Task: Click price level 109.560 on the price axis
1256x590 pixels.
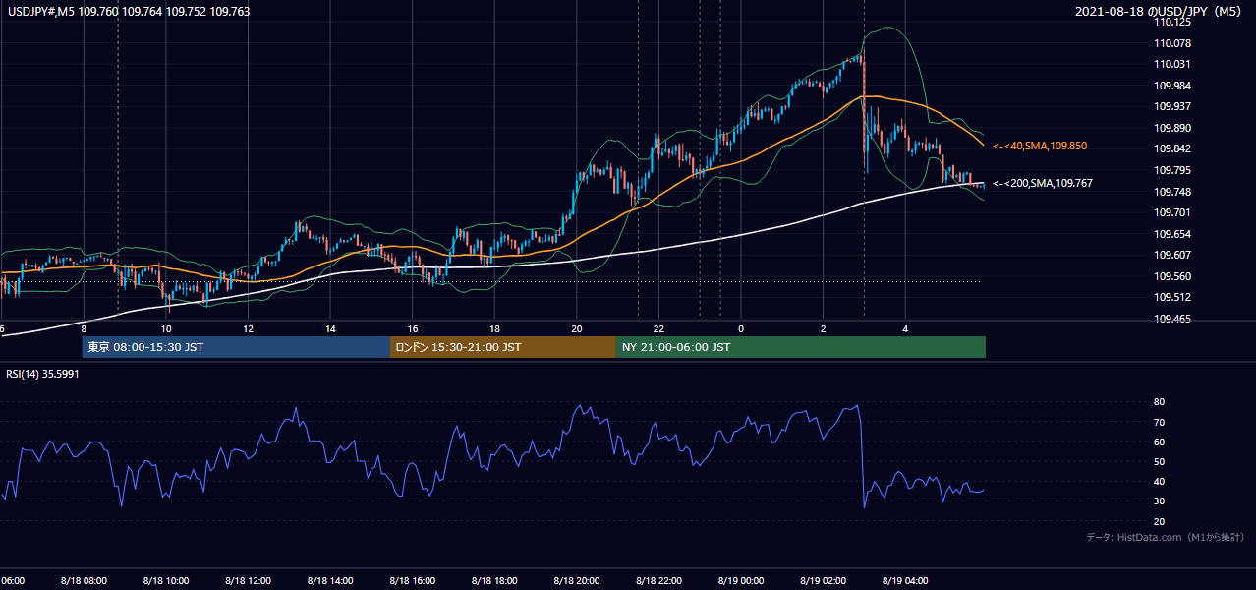Action: tap(1173, 276)
